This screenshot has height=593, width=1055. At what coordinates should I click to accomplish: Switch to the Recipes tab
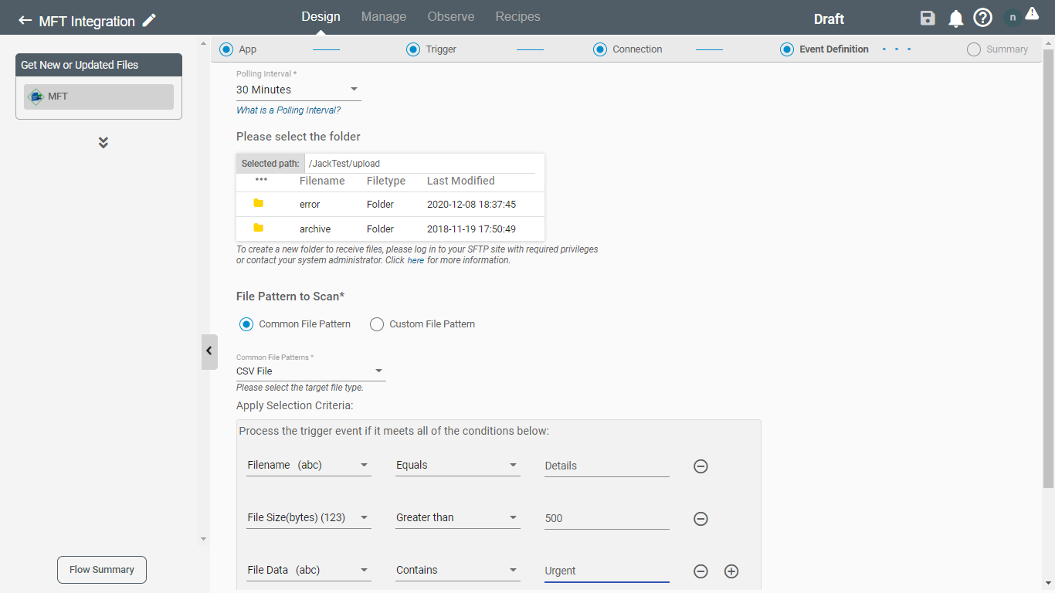click(x=518, y=17)
